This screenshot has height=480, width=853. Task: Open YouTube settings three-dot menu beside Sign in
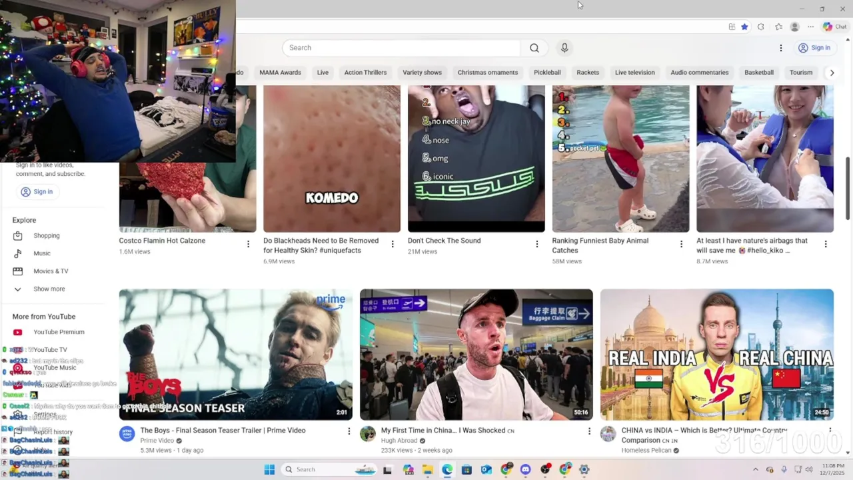[781, 48]
